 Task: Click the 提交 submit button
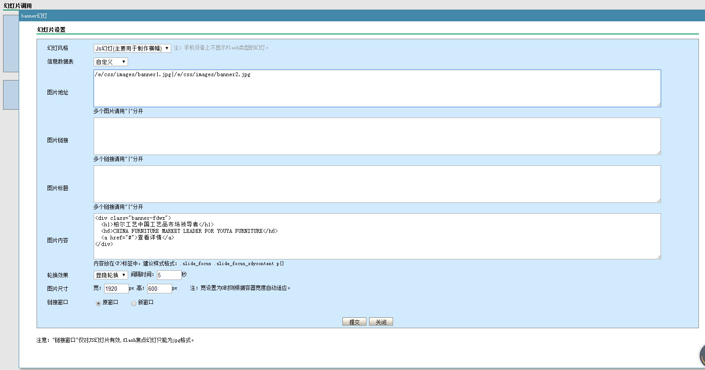pyautogui.click(x=354, y=322)
